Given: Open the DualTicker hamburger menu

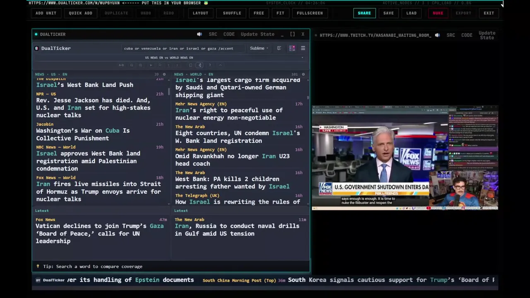Looking at the screenshot, I should pyautogui.click(x=303, y=48).
